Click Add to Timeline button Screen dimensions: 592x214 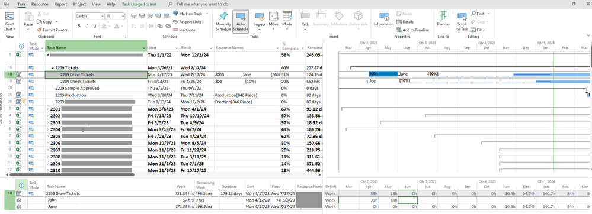pyautogui.click(x=412, y=30)
